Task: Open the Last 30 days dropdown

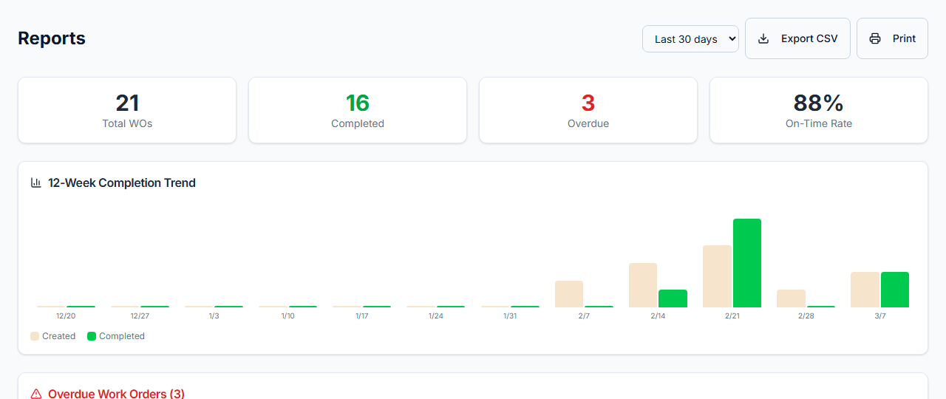Action: click(690, 39)
